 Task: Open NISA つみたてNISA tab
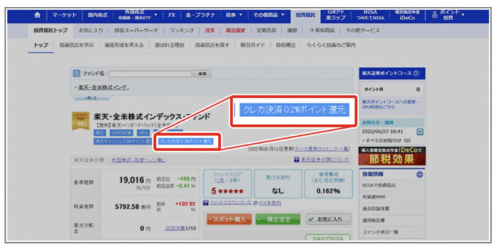pyautogui.click(x=370, y=15)
